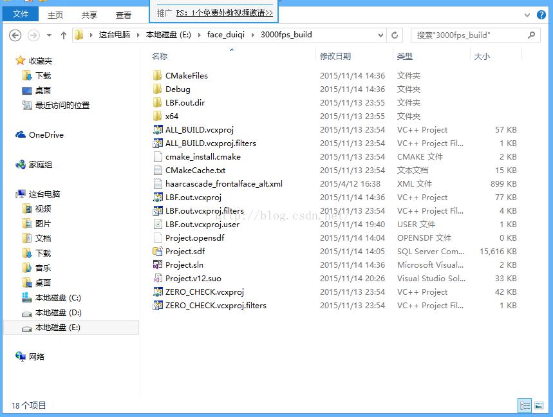Open address bar history dropdown

(380, 35)
